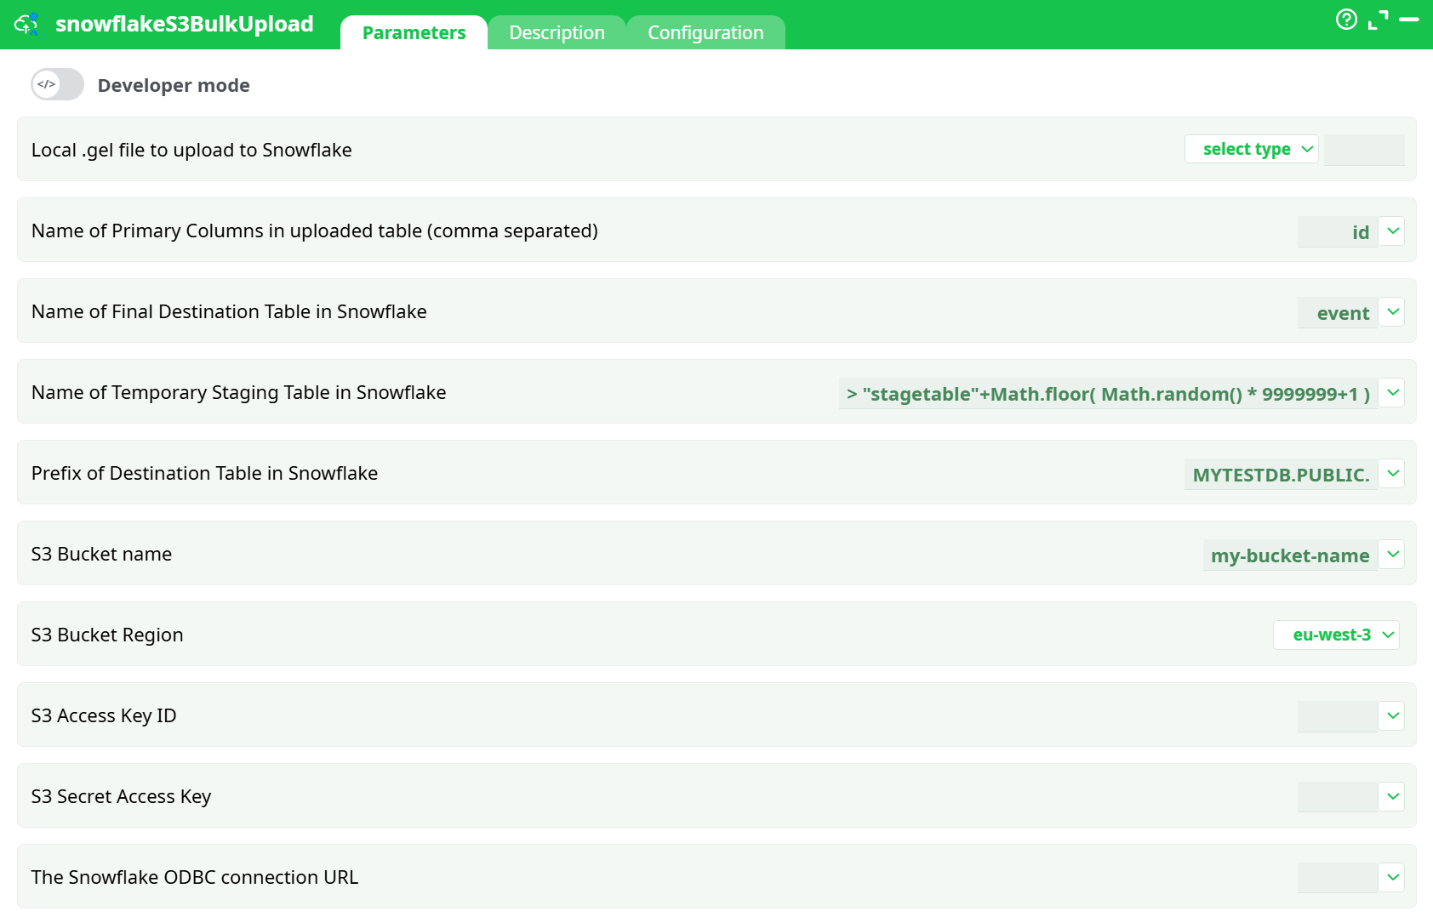Enable the Developer mode toggle
This screenshot has height=917, width=1433.
pyautogui.click(x=56, y=84)
